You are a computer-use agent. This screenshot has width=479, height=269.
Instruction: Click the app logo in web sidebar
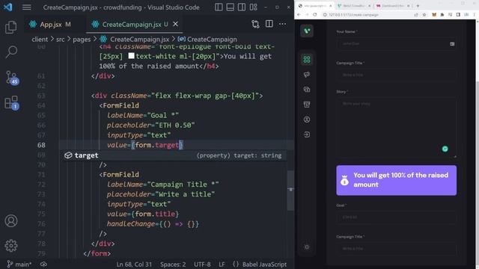tap(307, 31)
